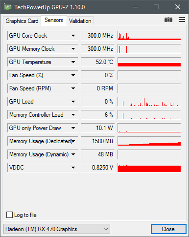This screenshot has width=189, height=237.
Task: Open the GPU Memory Clock dropdown arrow
Action: click(73, 49)
